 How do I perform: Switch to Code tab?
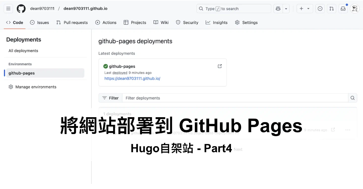coord(15,22)
